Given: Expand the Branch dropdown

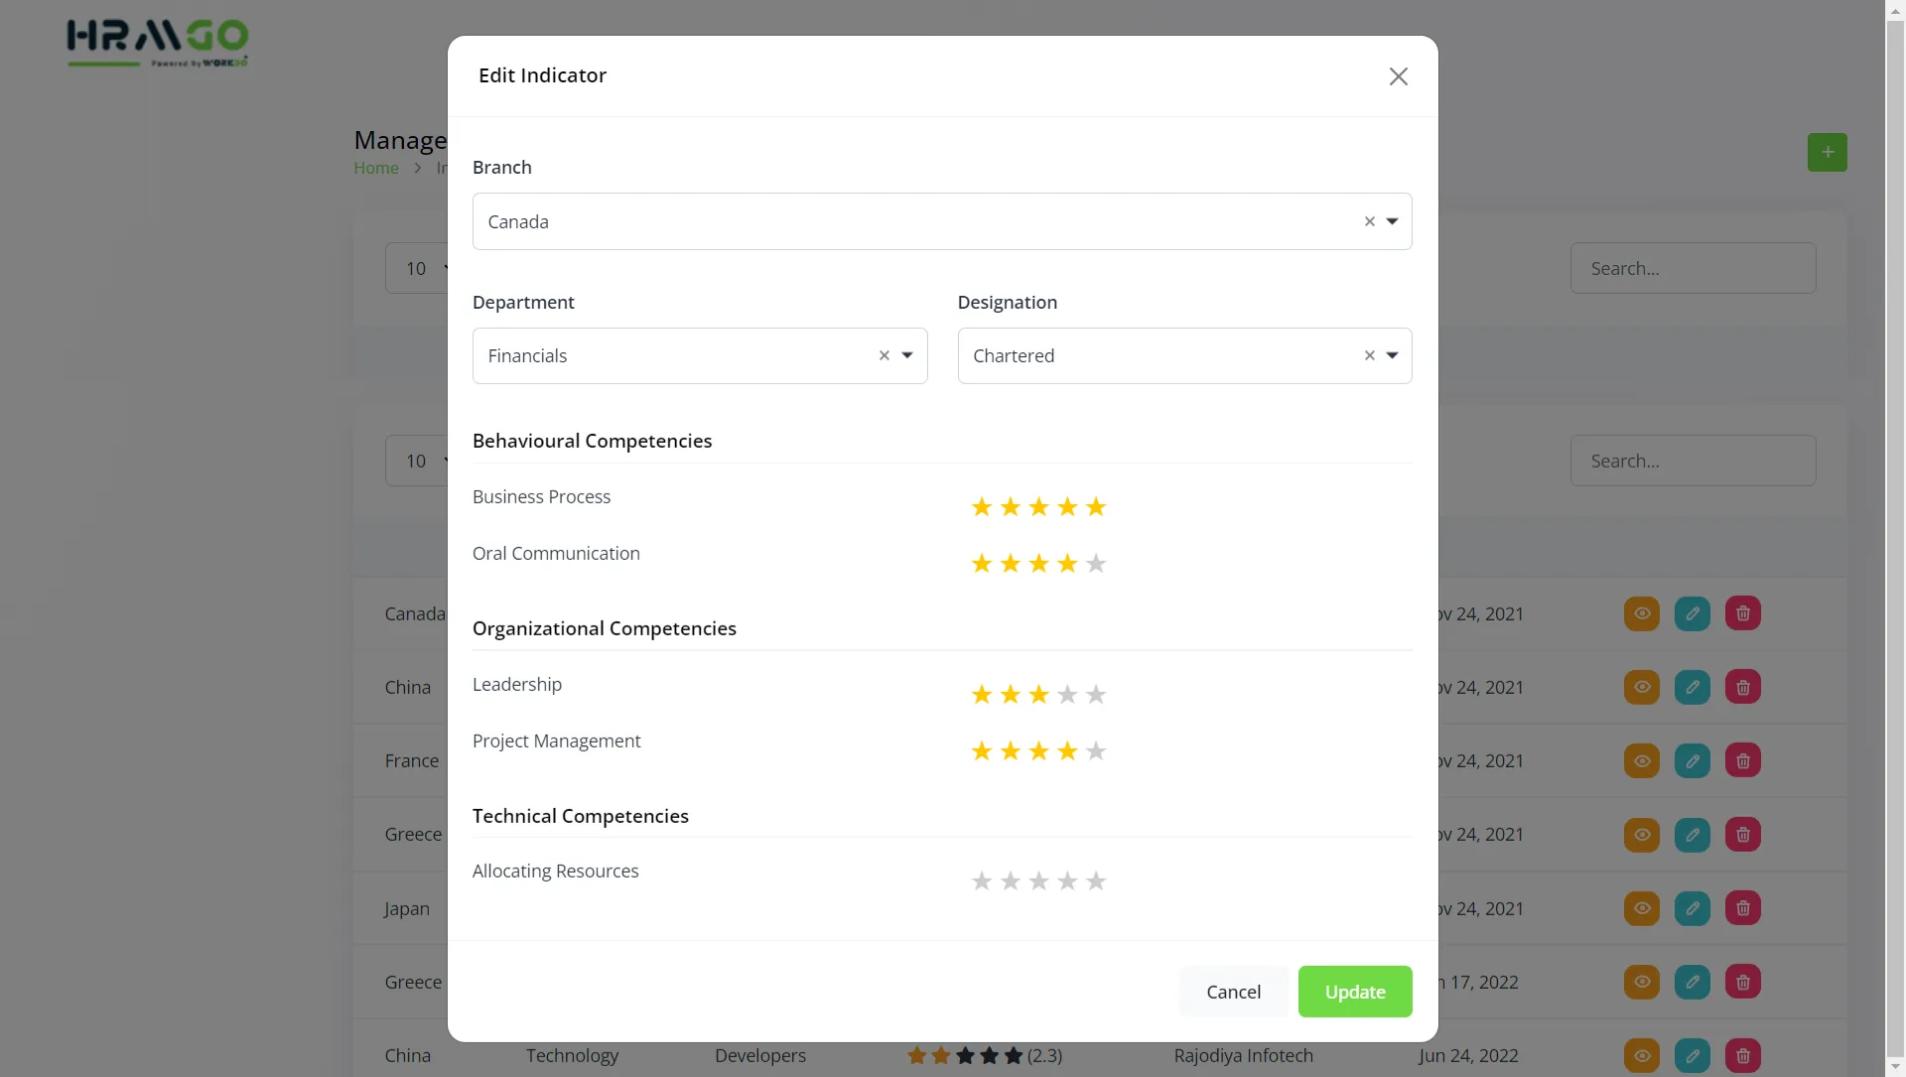Looking at the screenshot, I should [x=1392, y=221].
